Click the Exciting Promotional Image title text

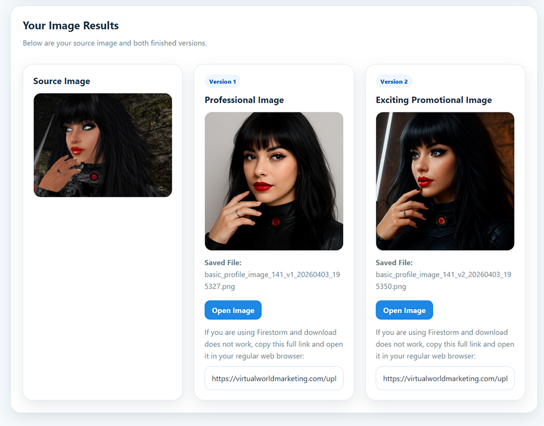click(x=434, y=100)
